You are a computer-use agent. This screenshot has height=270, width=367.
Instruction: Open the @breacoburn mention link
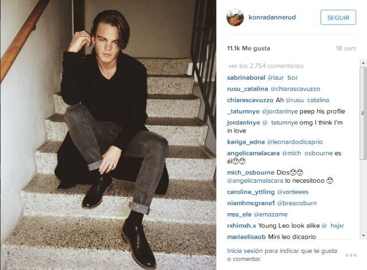297,203
